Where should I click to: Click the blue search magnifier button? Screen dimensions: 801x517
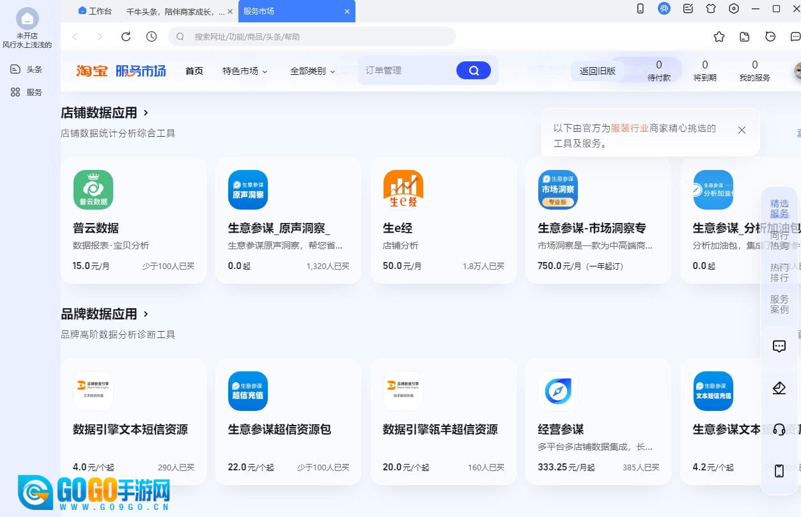(x=473, y=70)
